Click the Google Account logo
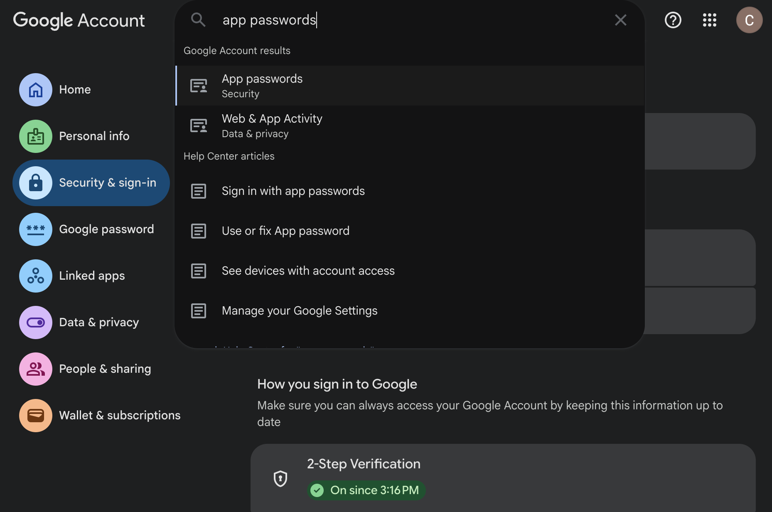 click(79, 20)
